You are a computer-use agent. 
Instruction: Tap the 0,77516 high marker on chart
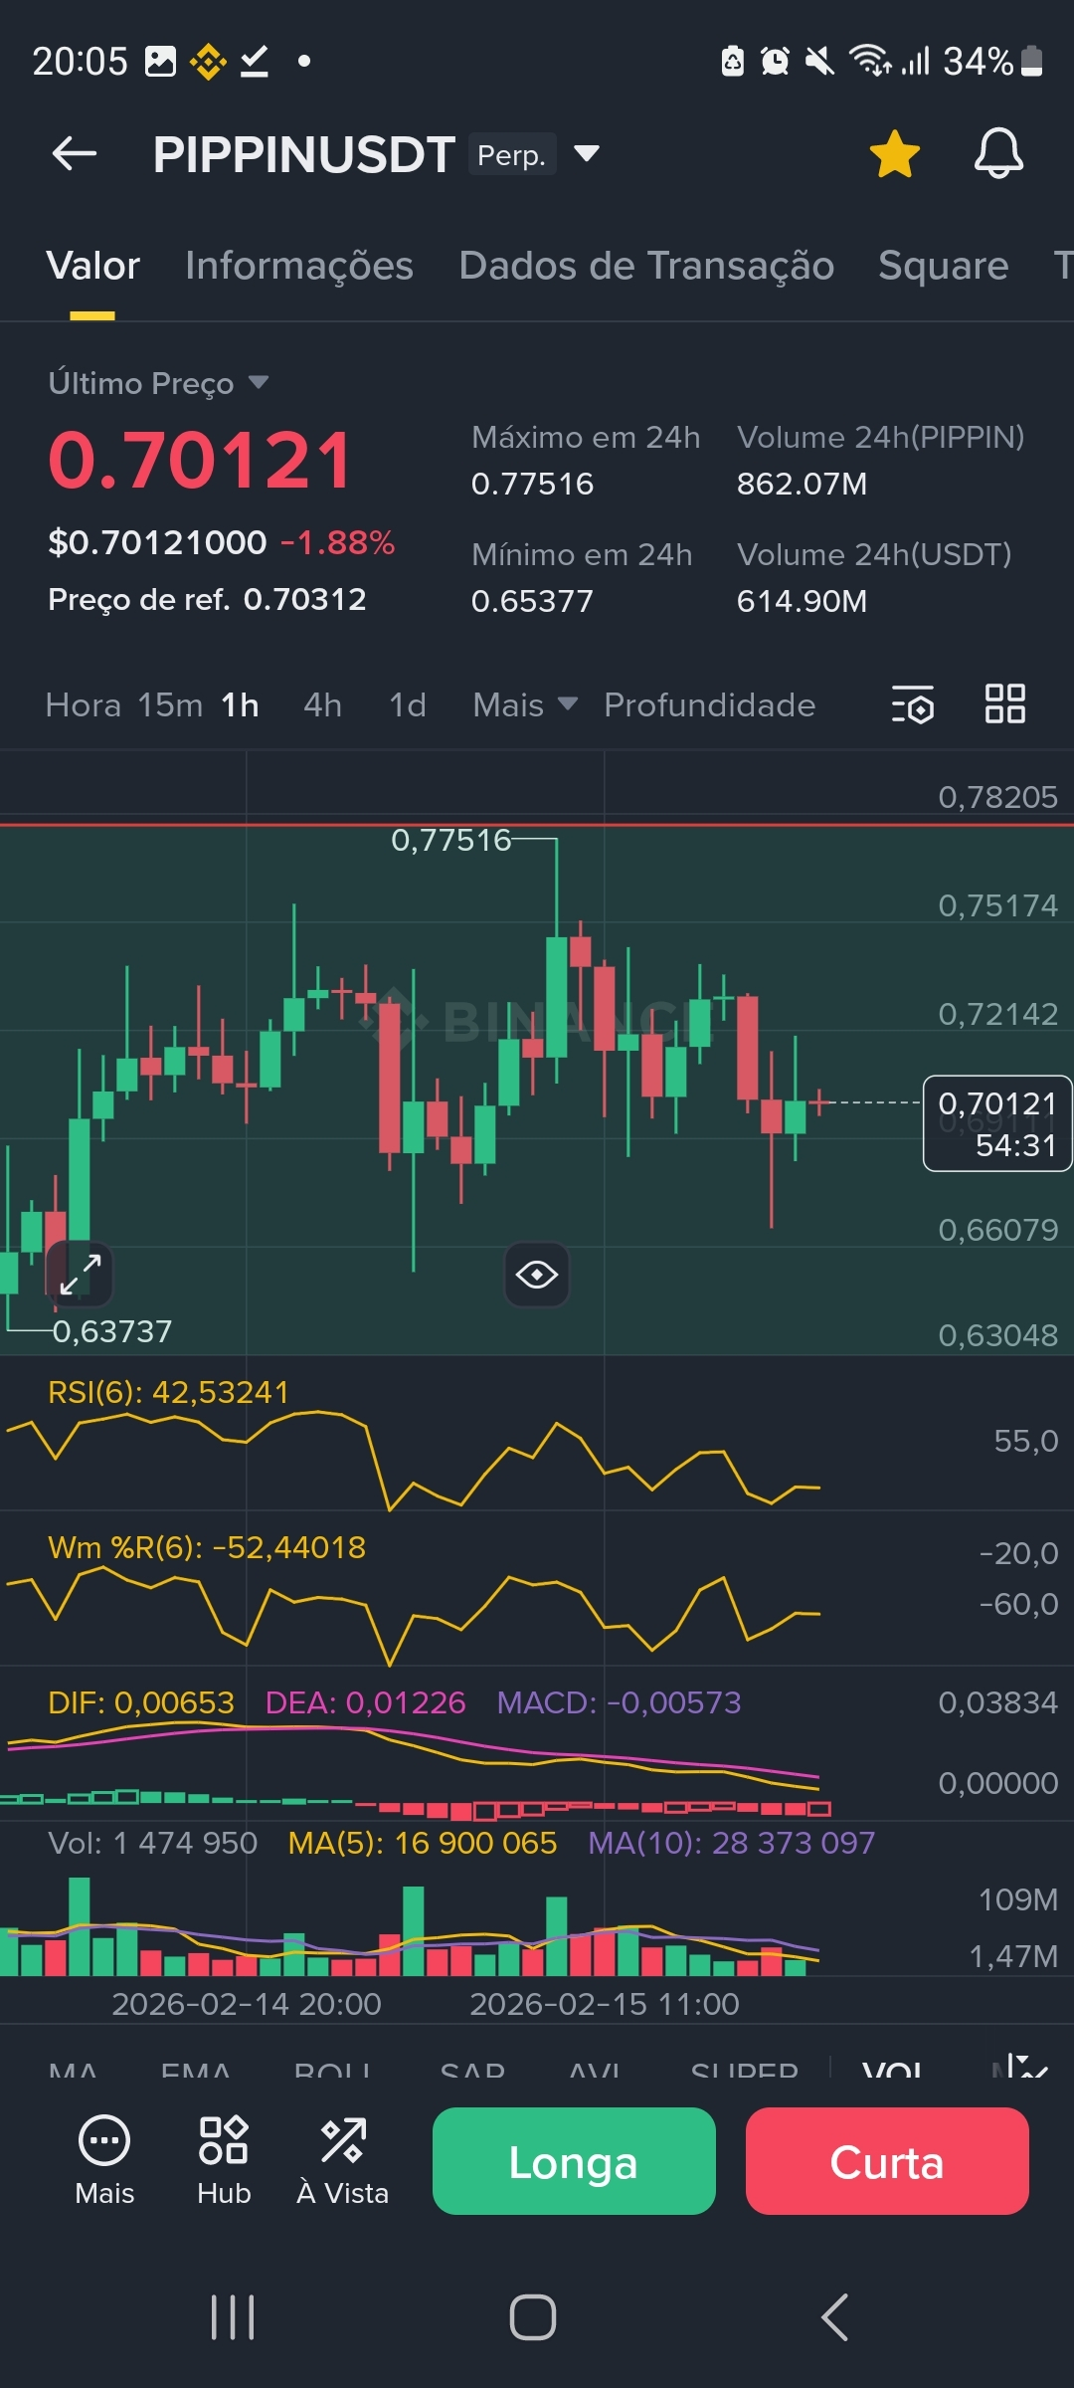(x=450, y=840)
